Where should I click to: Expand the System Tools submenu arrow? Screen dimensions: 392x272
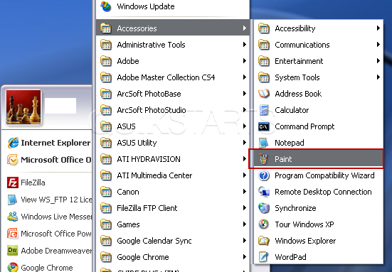pyautogui.click(x=378, y=77)
